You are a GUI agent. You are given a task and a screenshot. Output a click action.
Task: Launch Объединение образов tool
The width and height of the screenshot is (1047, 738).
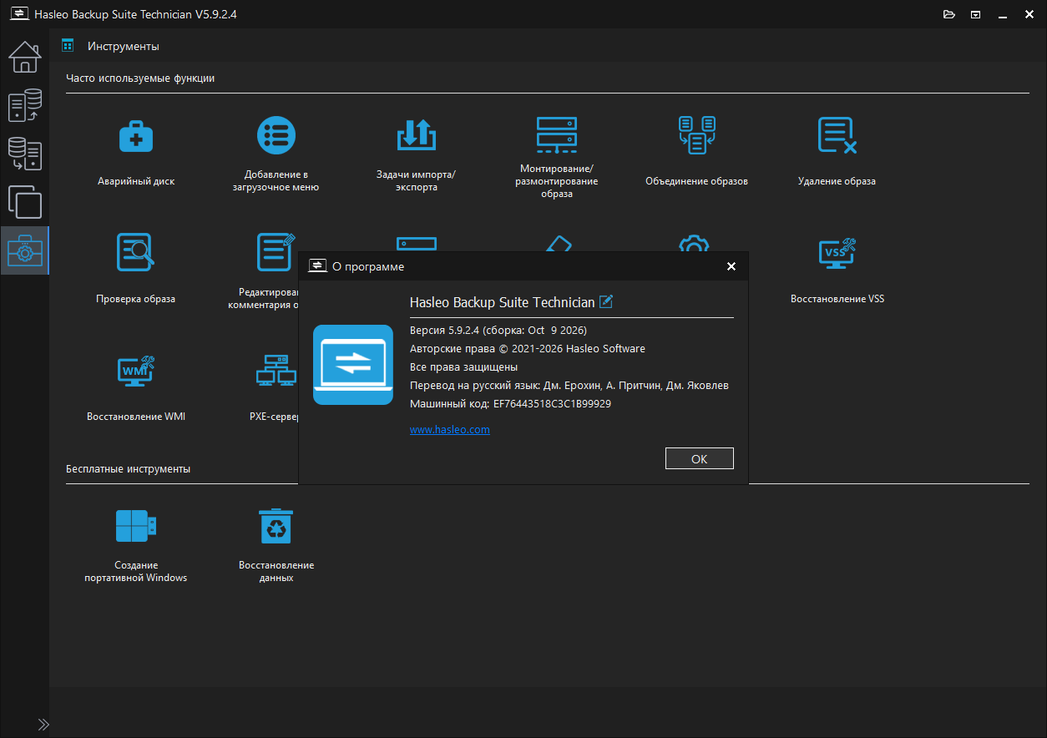[x=697, y=152]
